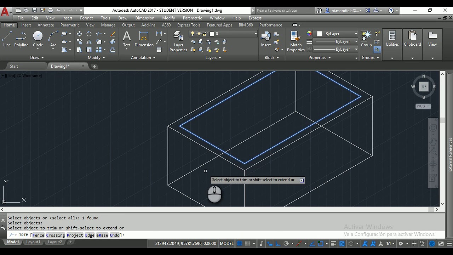
Task: Click the Stretch tool icon
Action: click(x=79, y=50)
